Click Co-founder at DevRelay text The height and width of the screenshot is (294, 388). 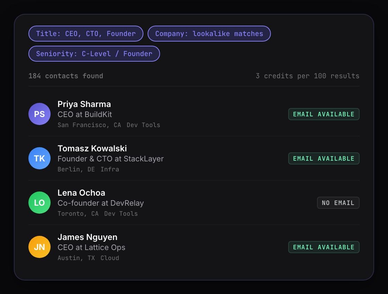[x=100, y=203]
